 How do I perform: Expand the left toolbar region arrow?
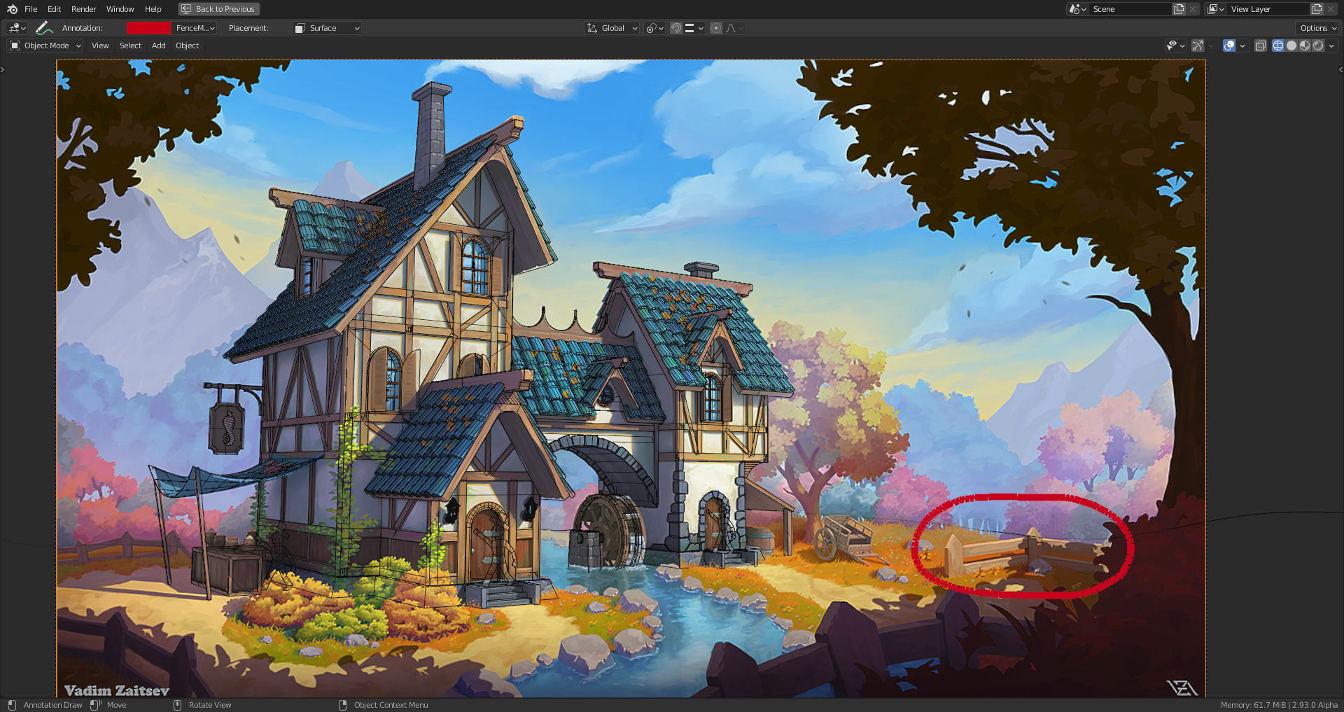[3, 69]
